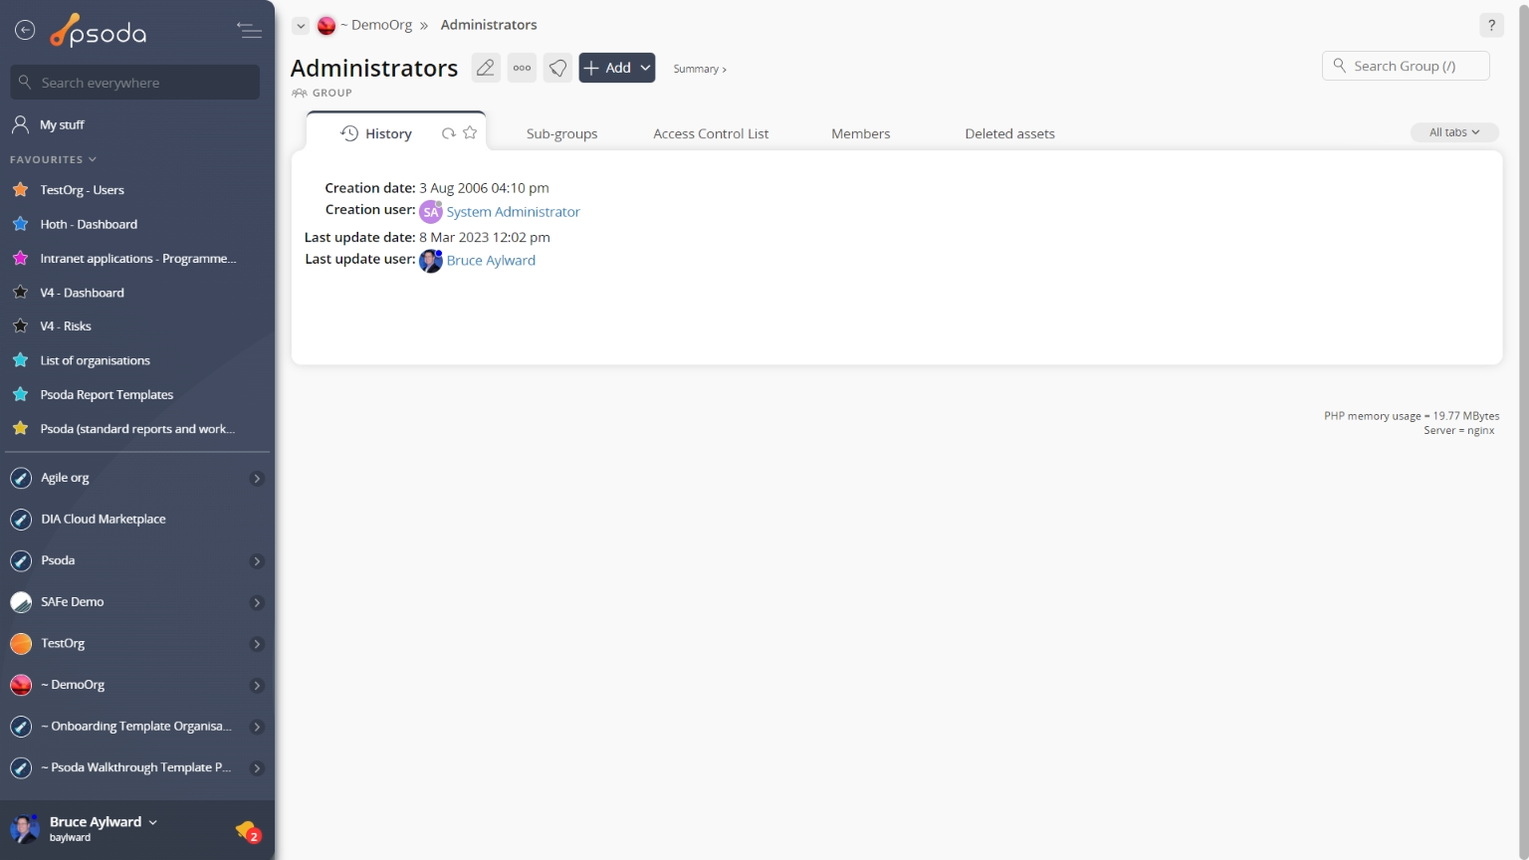Click the SAFe Demo organisation icon
This screenshot has height=860, width=1529.
[x=21, y=602]
